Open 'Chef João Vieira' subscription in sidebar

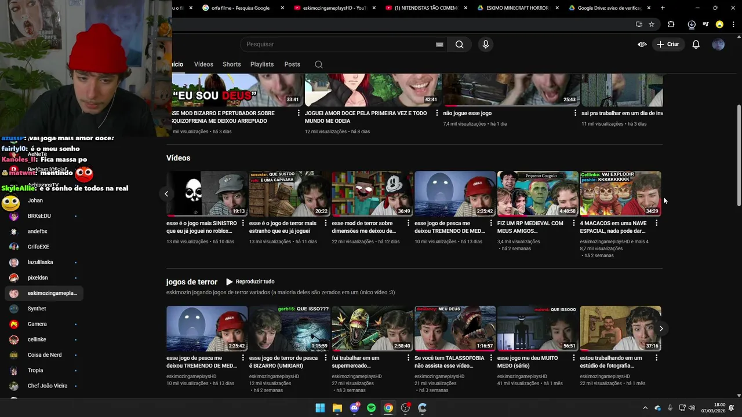[x=43, y=386]
